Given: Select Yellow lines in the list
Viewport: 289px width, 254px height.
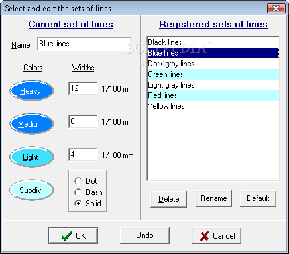Looking at the screenshot, I should click(x=213, y=106).
